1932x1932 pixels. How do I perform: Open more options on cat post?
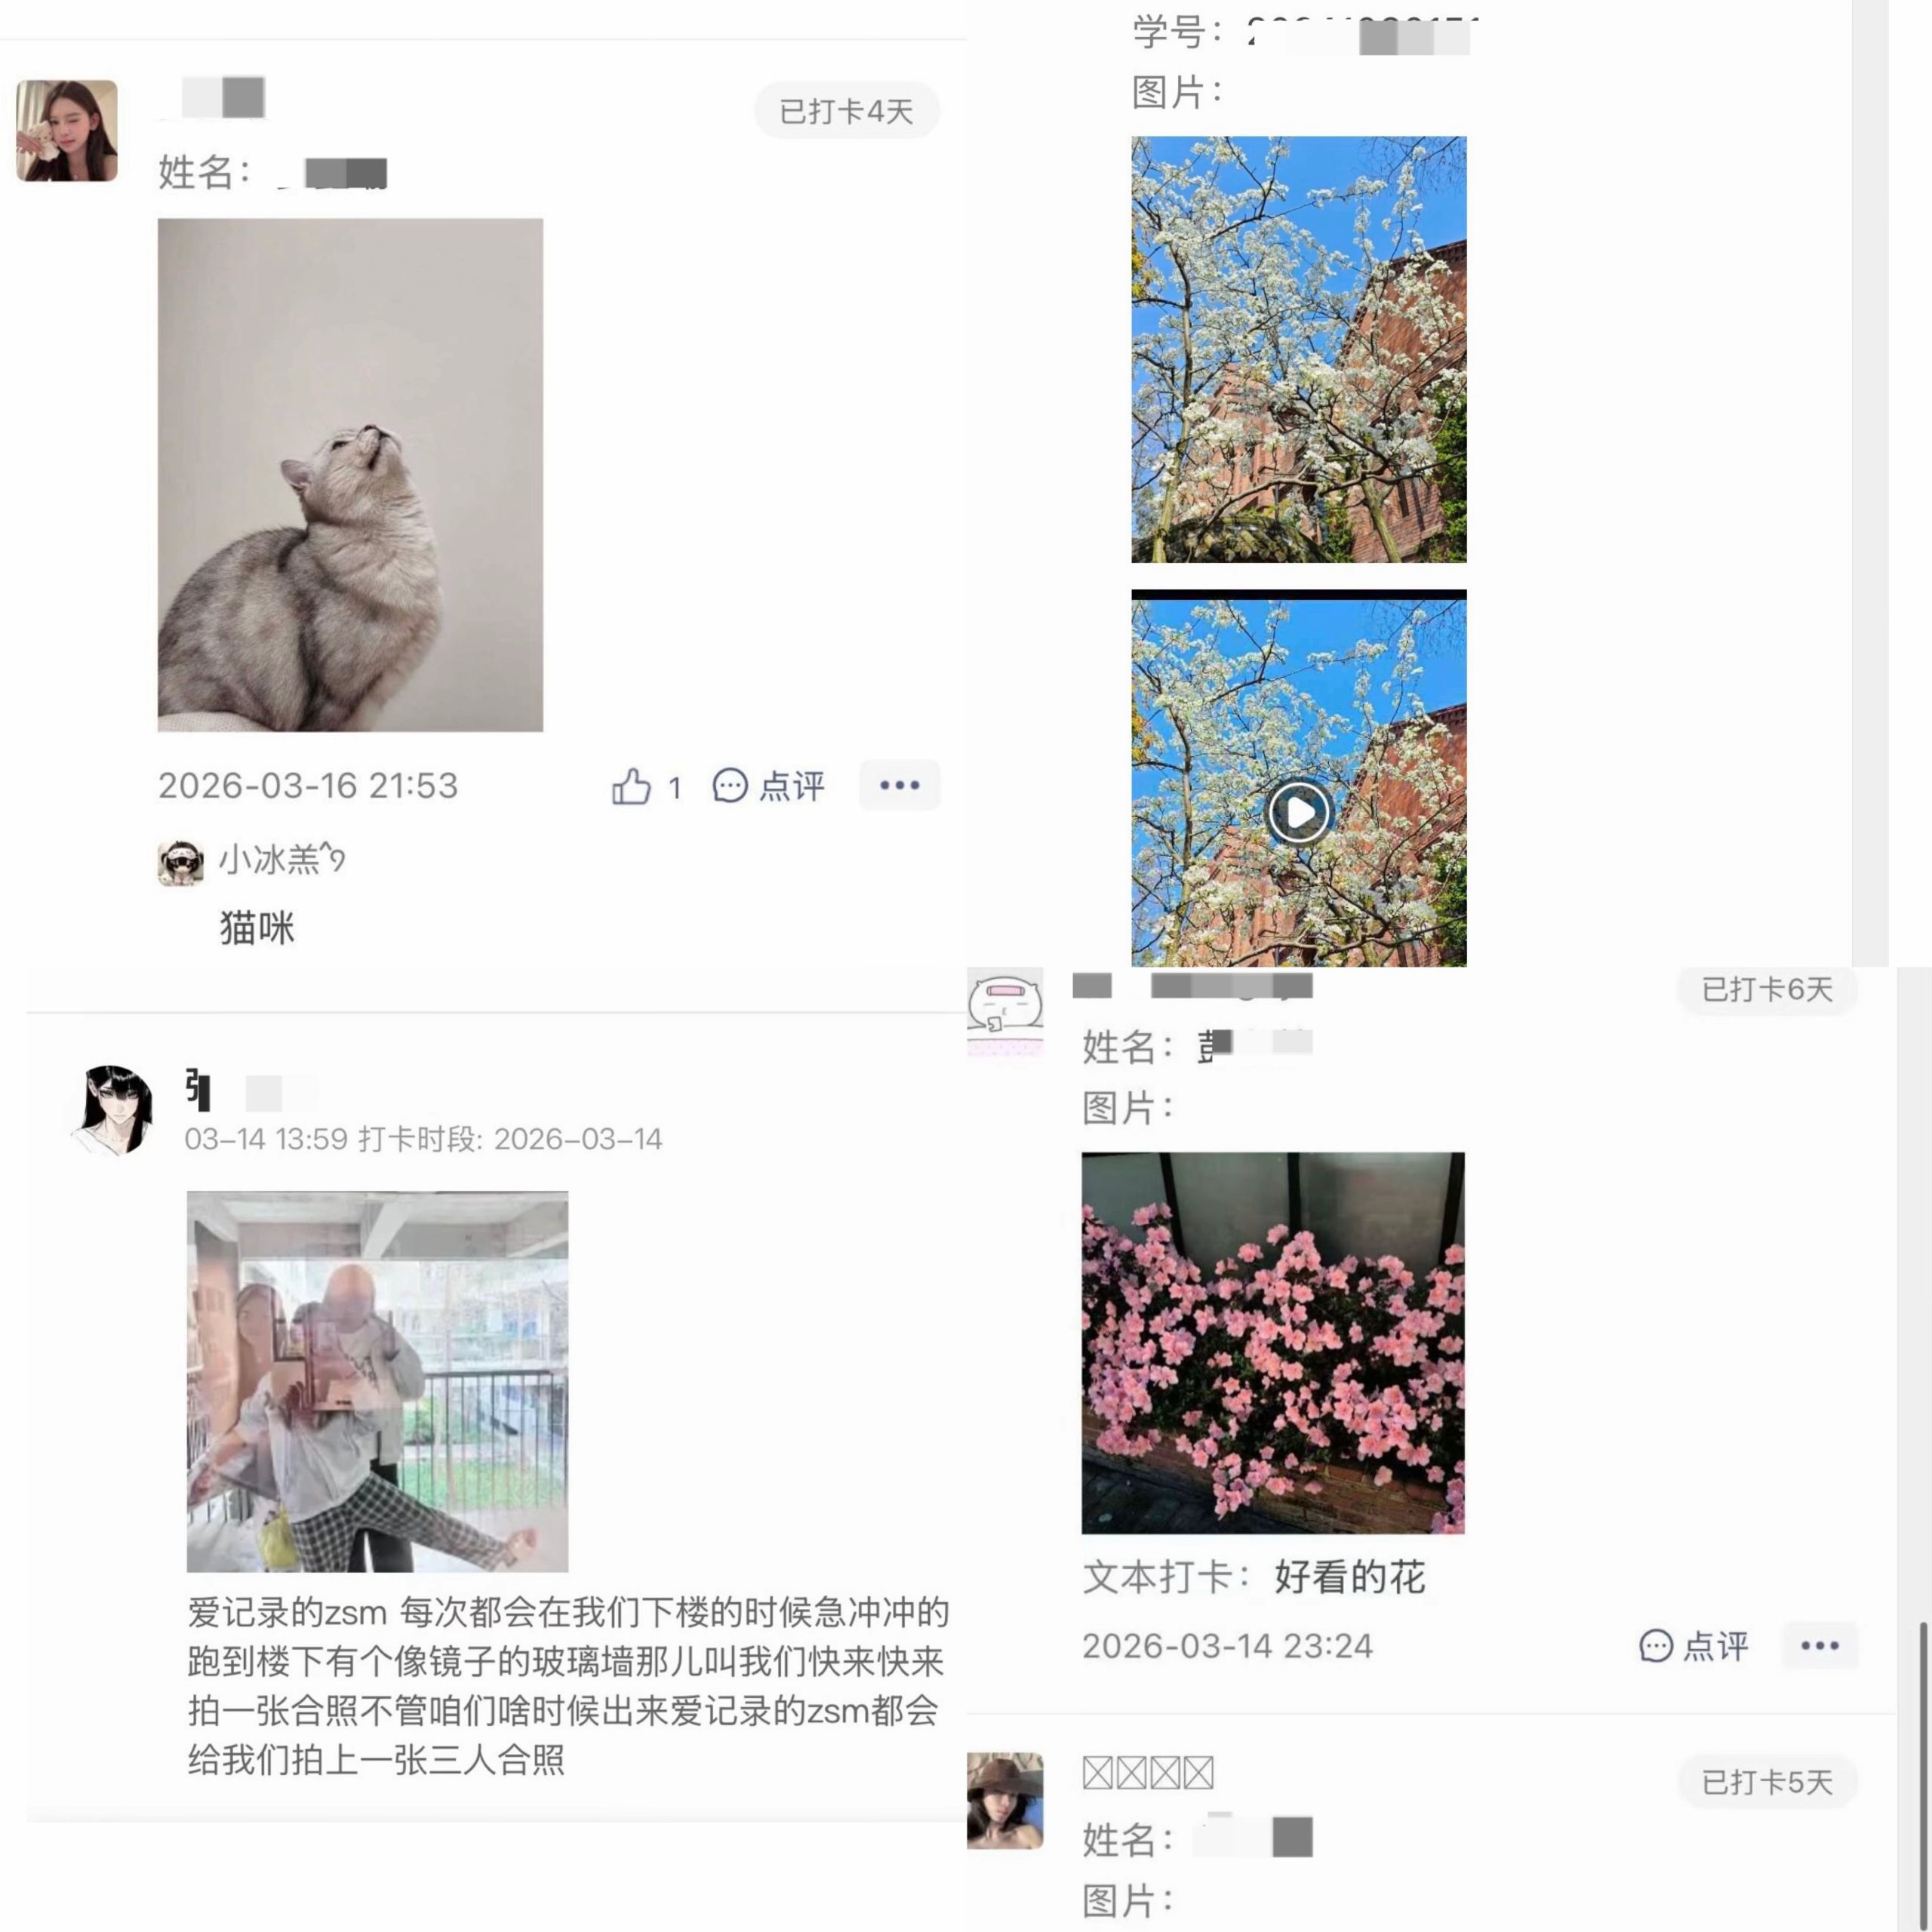coord(899,785)
